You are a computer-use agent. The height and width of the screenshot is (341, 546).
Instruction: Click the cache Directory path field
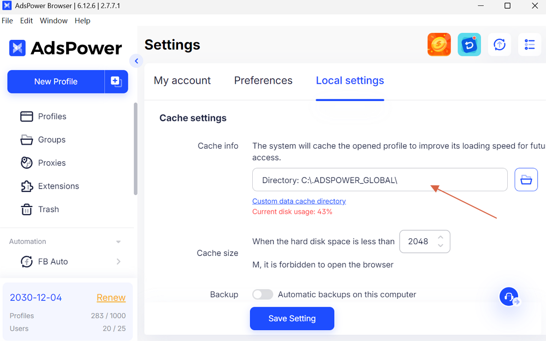click(x=380, y=180)
